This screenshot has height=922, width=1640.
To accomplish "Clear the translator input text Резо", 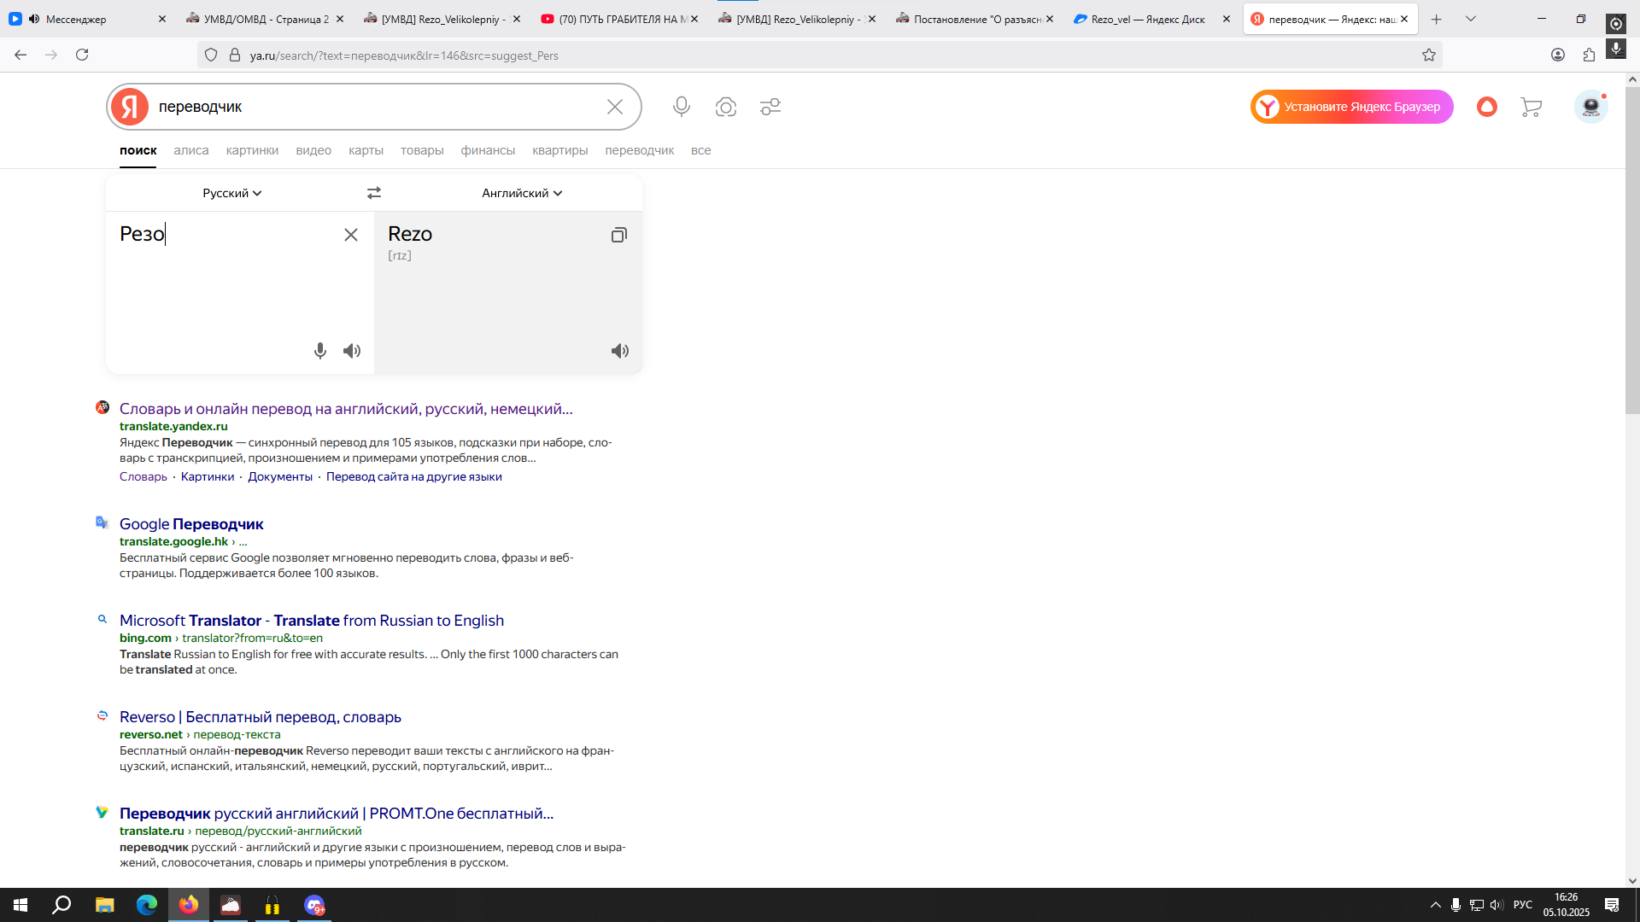I will [351, 235].
